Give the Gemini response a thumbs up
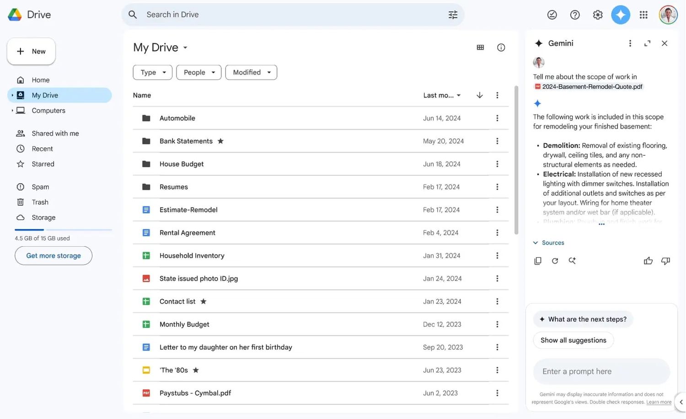This screenshot has height=419, width=686. [x=648, y=261]
